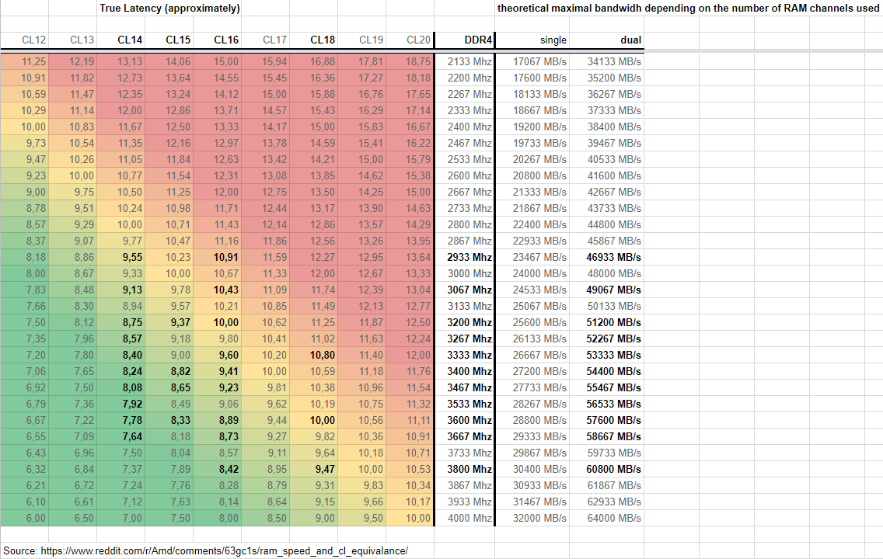Viewport: 883px width, 559px height.
Task: Click the bold 51200 MB/s cell
Action: coord(606,322)
